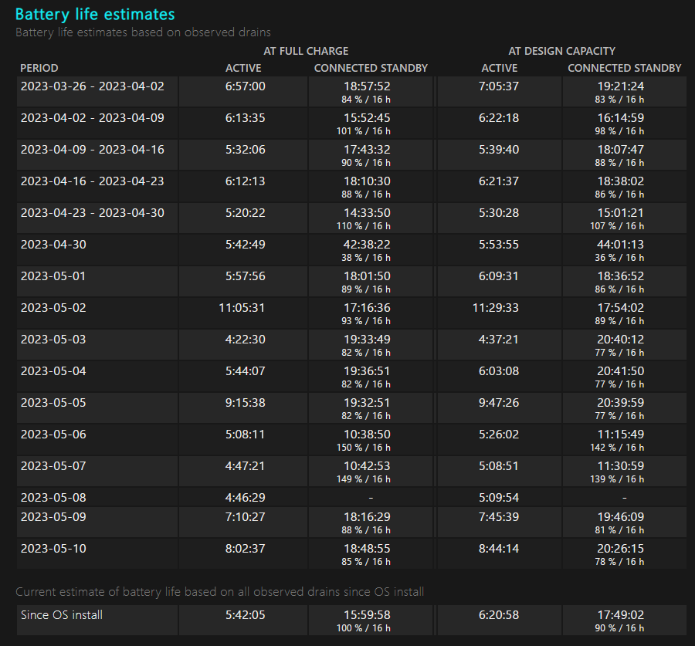Image resolution: width=695 pixels, height=646 pixels.
Task: Click the Battery life estimates heading
Action: [x=95, y=15]
